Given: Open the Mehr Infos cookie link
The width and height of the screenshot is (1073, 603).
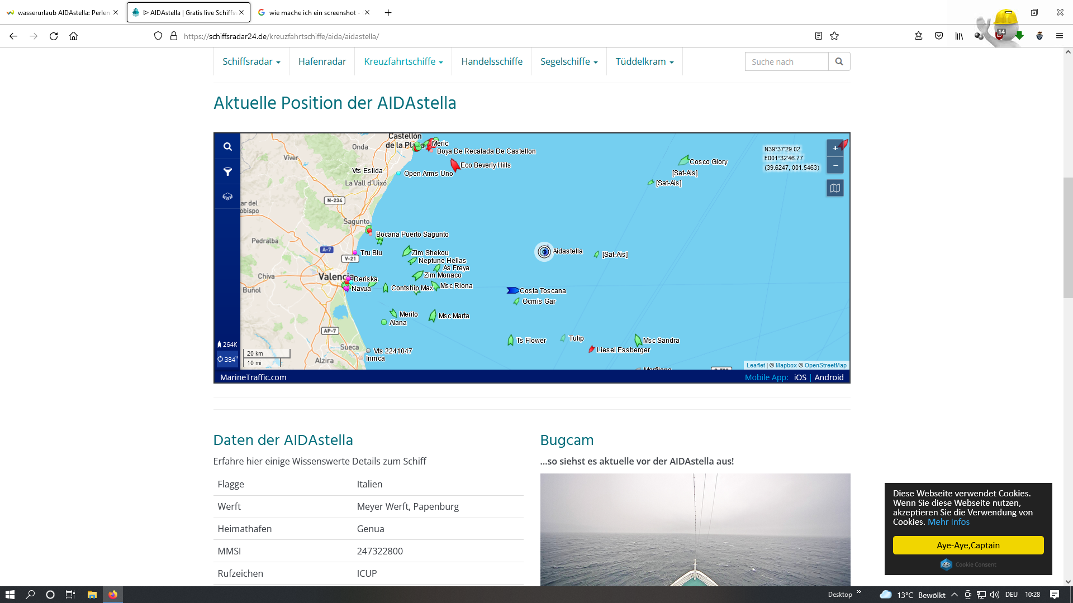Looking at the screenshot, I should (948, 522).
